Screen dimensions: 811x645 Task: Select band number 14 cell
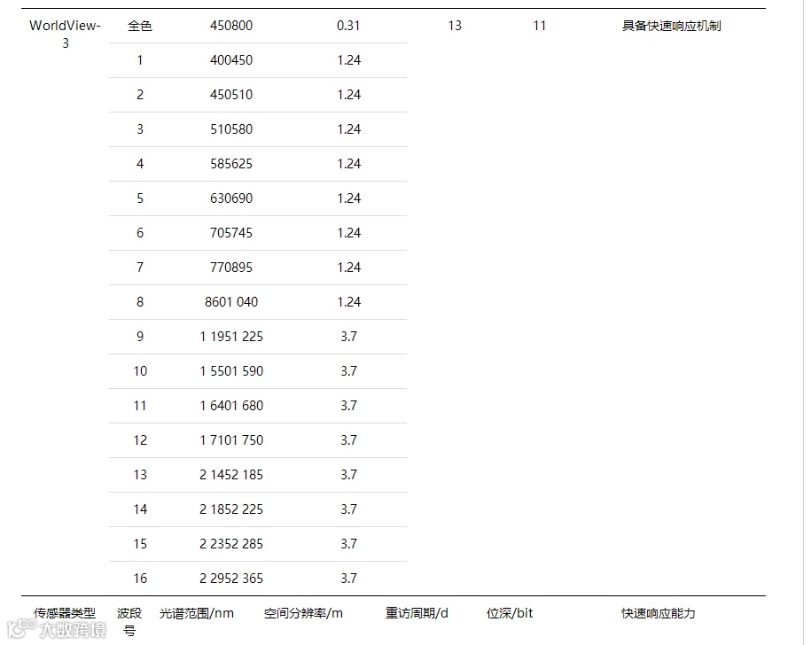(x=140, y=509)
